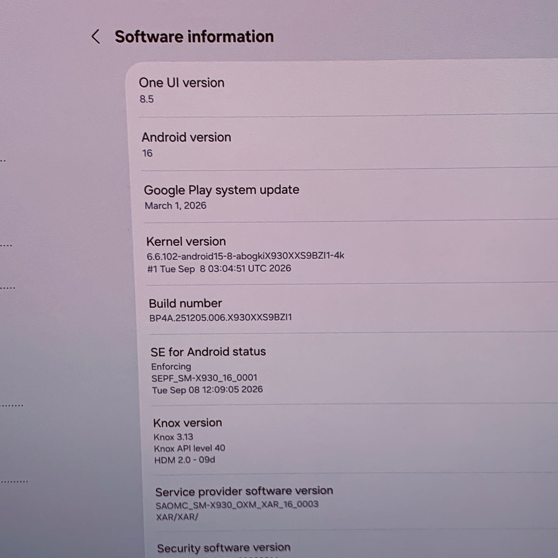The image size is (558, 558).
Task: Select the Android version heading
Action: click(x=186, y=137)
